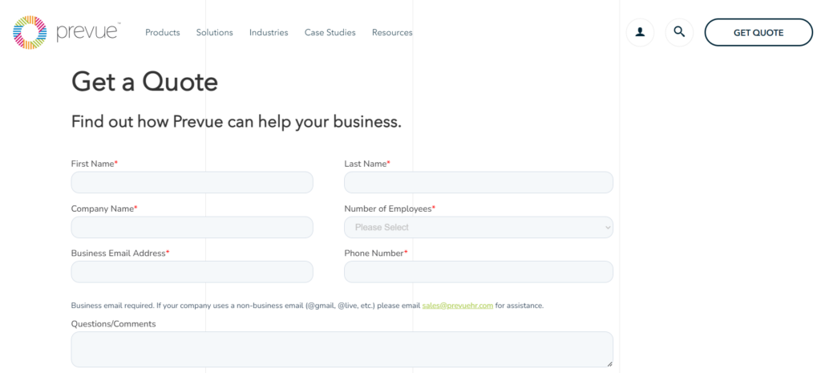Viewport: 821px width, 373px height.
Task: Click the 'Business email required' note text
Action: click(307, 306)
